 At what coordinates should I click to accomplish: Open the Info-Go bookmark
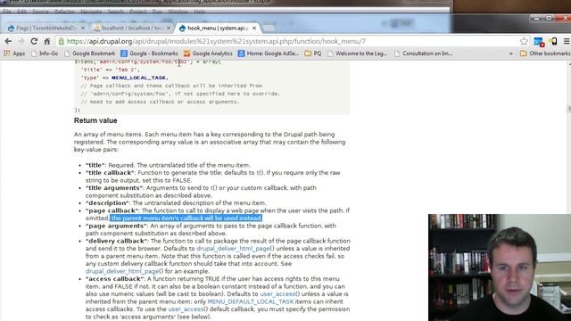(45, 53)
